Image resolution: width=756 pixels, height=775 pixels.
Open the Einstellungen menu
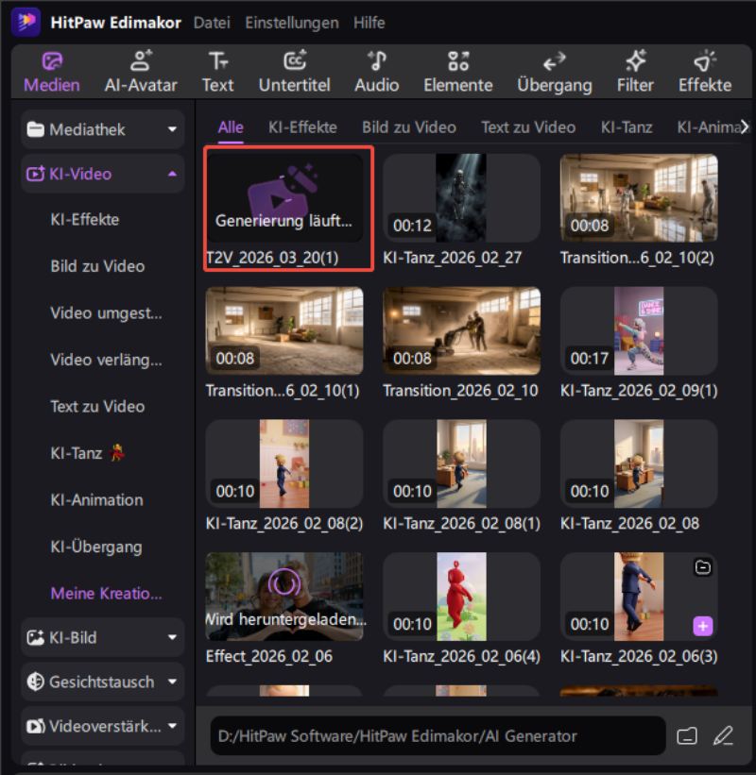[291, 22]
